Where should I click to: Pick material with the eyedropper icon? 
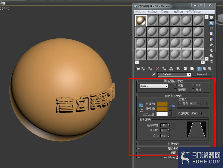154,74
